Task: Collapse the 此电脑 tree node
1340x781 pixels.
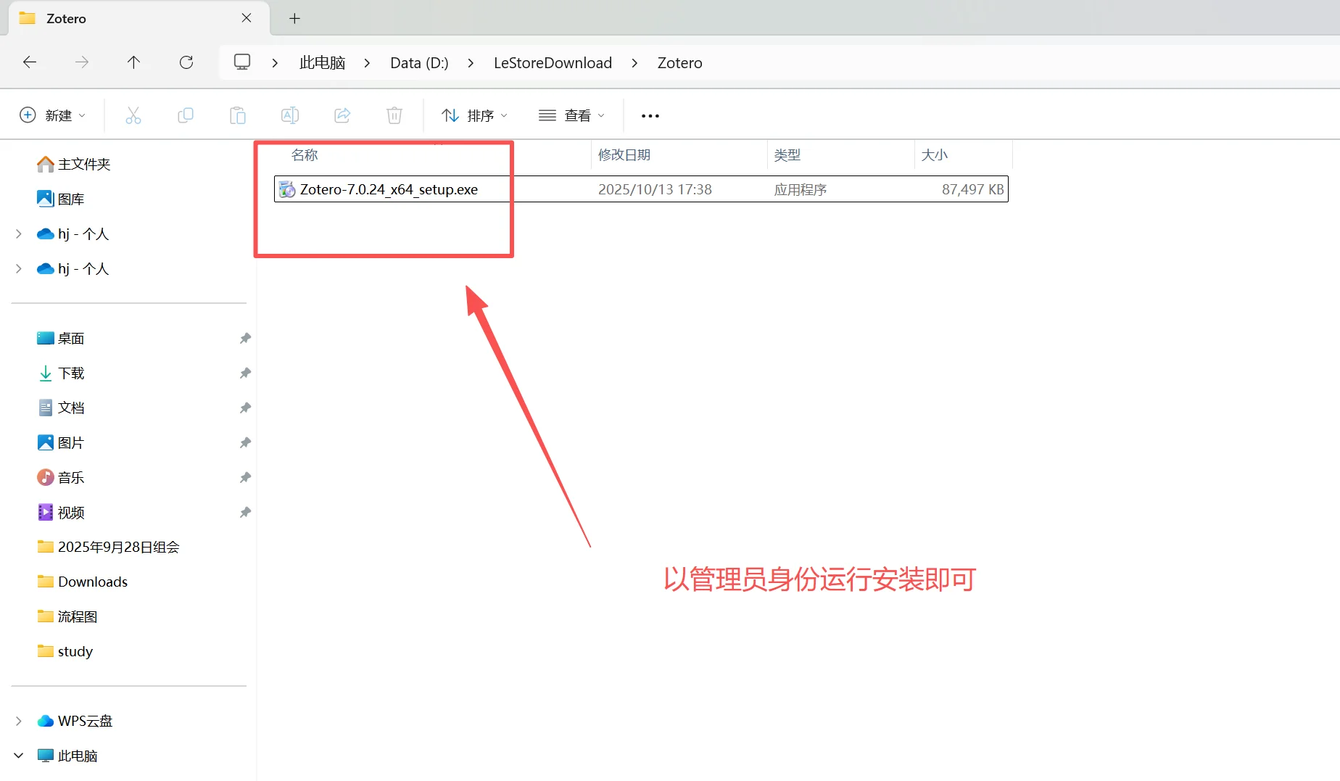Action: point(19,756)
